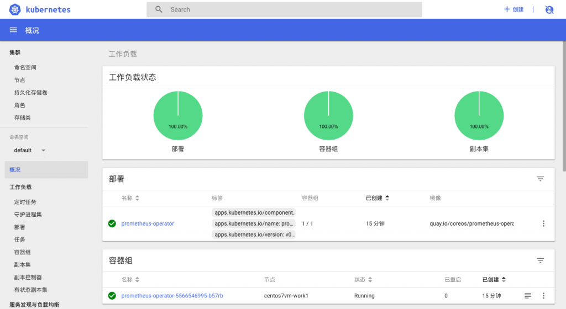Click the 已重启 column header
Screen dimensions: 566x309
453,279
